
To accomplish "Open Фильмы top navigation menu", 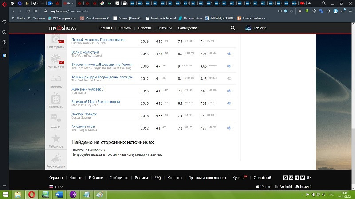I will pos(125,28).
